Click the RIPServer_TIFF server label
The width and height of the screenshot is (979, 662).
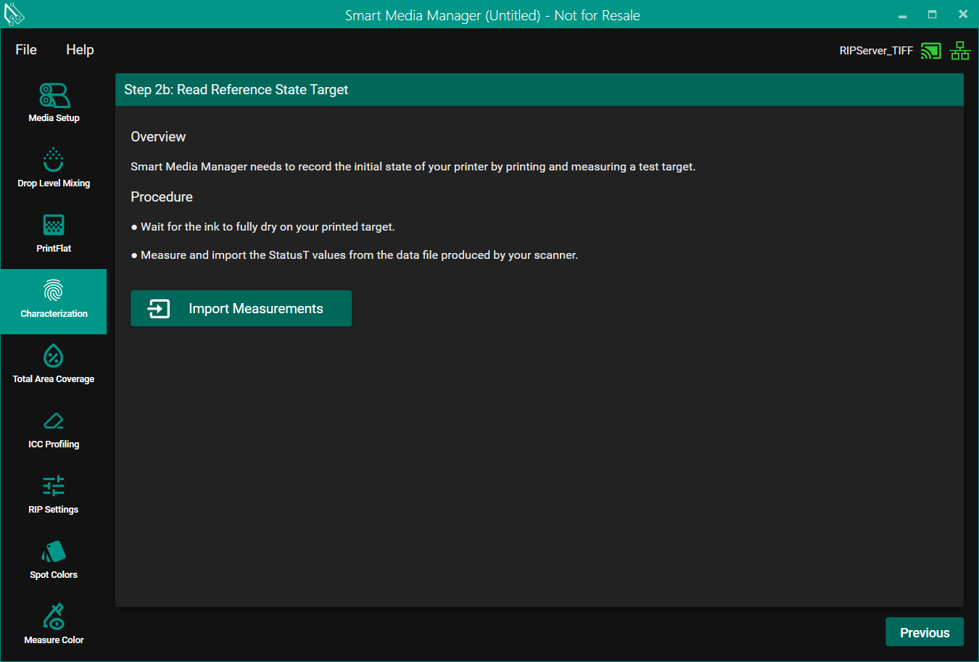pos(875,51)
